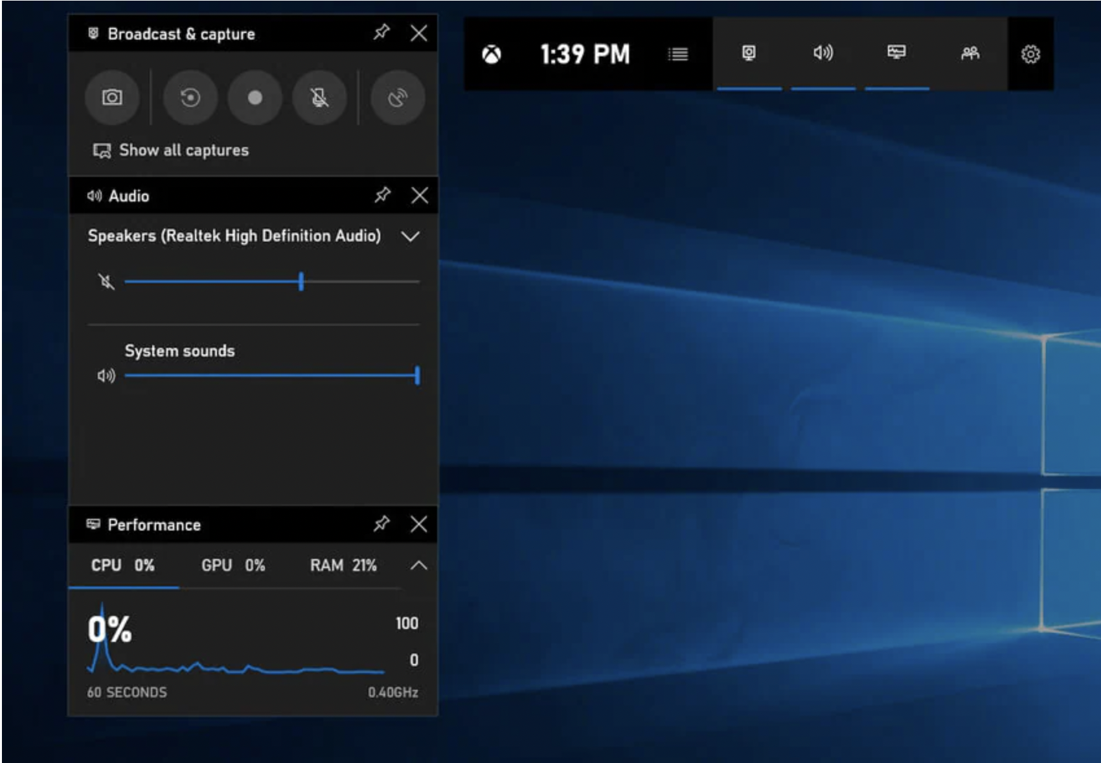1101x763 pixels.
Task: Open Show all captures
Action: 171,150
